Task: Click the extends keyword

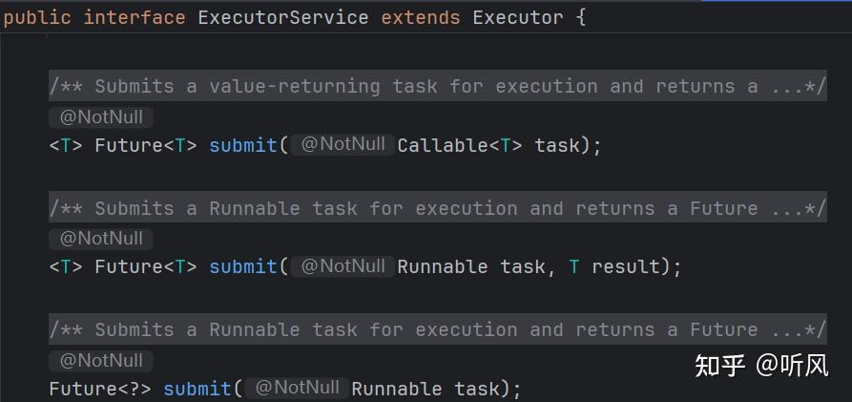Action: (x=420, y=18)
